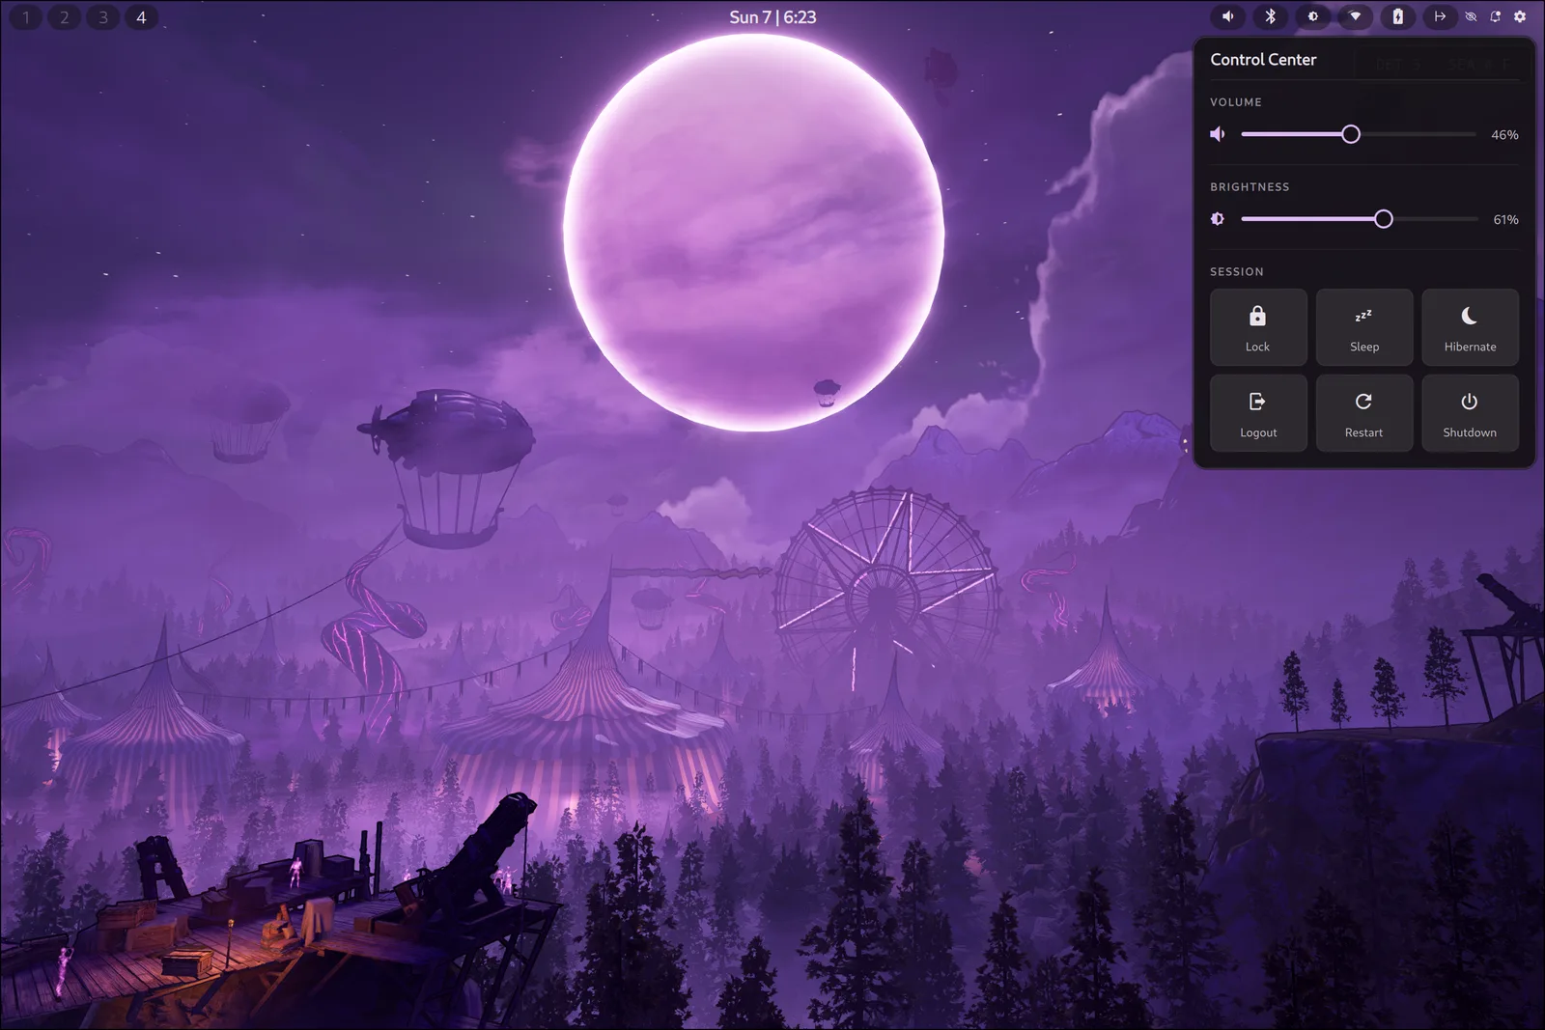Click the volume speaker icon in top bar

(x=1227, y=16)
